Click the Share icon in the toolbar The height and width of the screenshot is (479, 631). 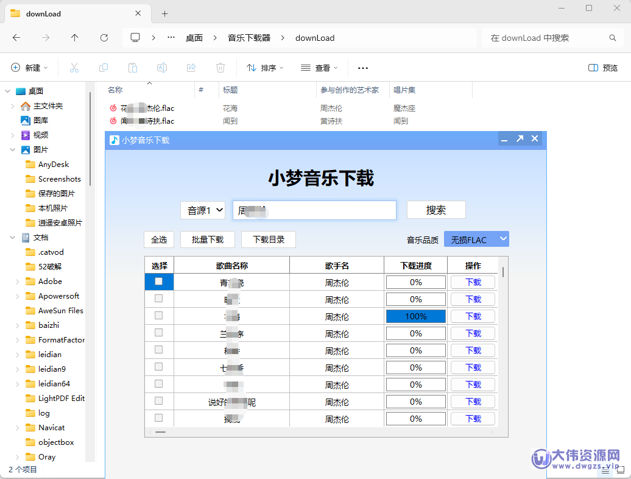point(191,68)
